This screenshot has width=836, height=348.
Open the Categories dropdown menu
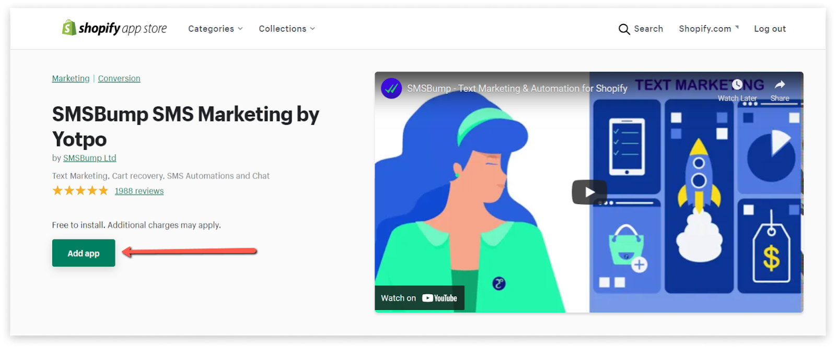point(215,29)
